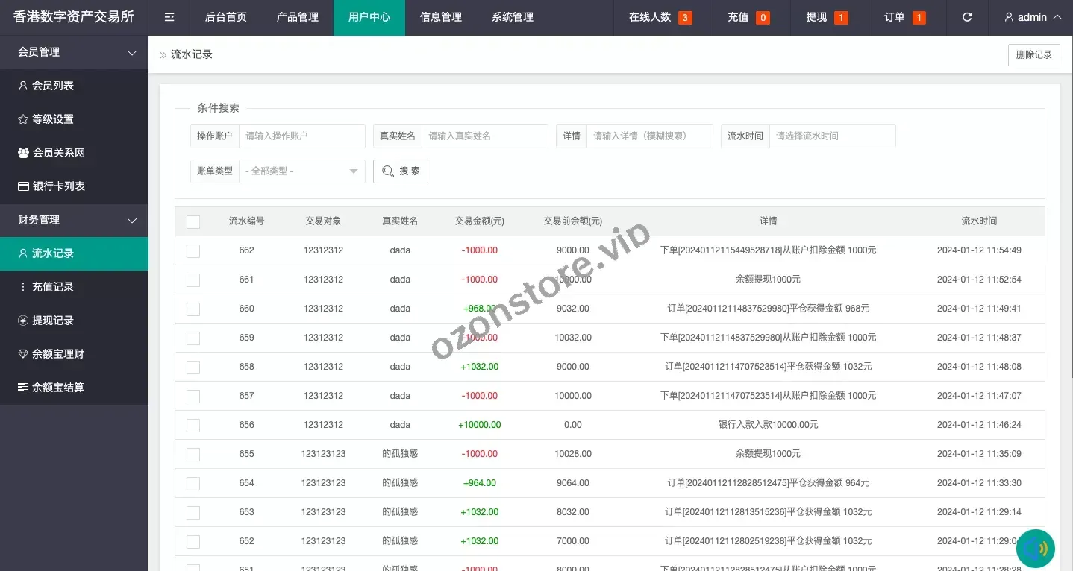The image size is (1073, 571).
Task: Click the sidebar collapse hamburger icon
Action: (x=169, y=17)
